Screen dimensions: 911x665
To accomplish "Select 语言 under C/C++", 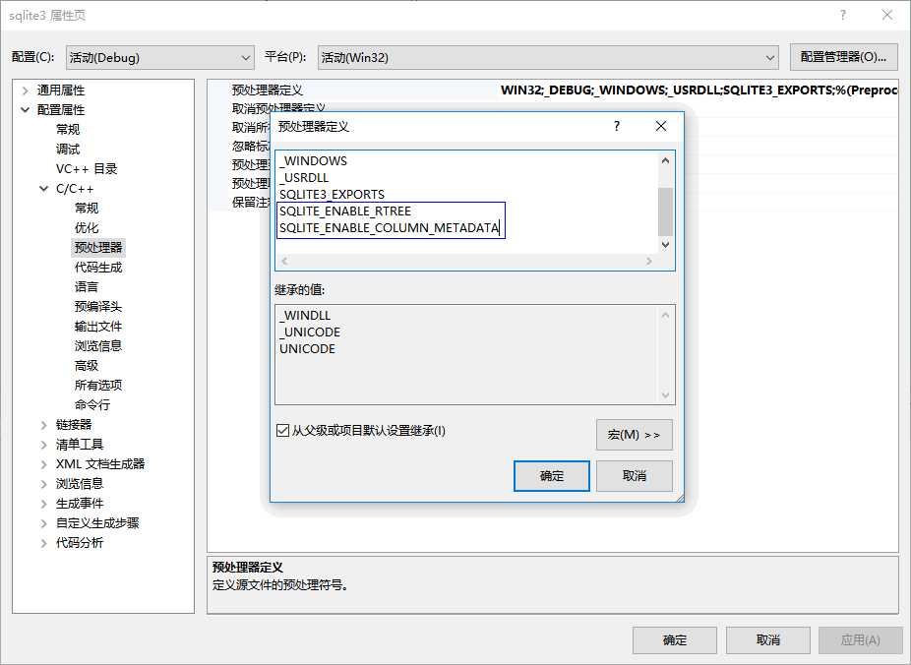I will click(x=87, y=287).
